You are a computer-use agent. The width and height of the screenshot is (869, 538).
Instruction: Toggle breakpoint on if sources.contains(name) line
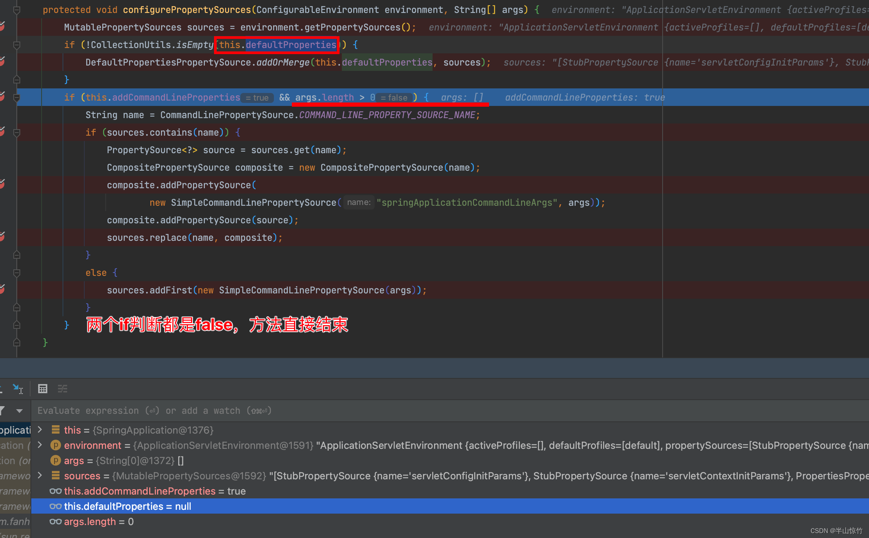2,132
